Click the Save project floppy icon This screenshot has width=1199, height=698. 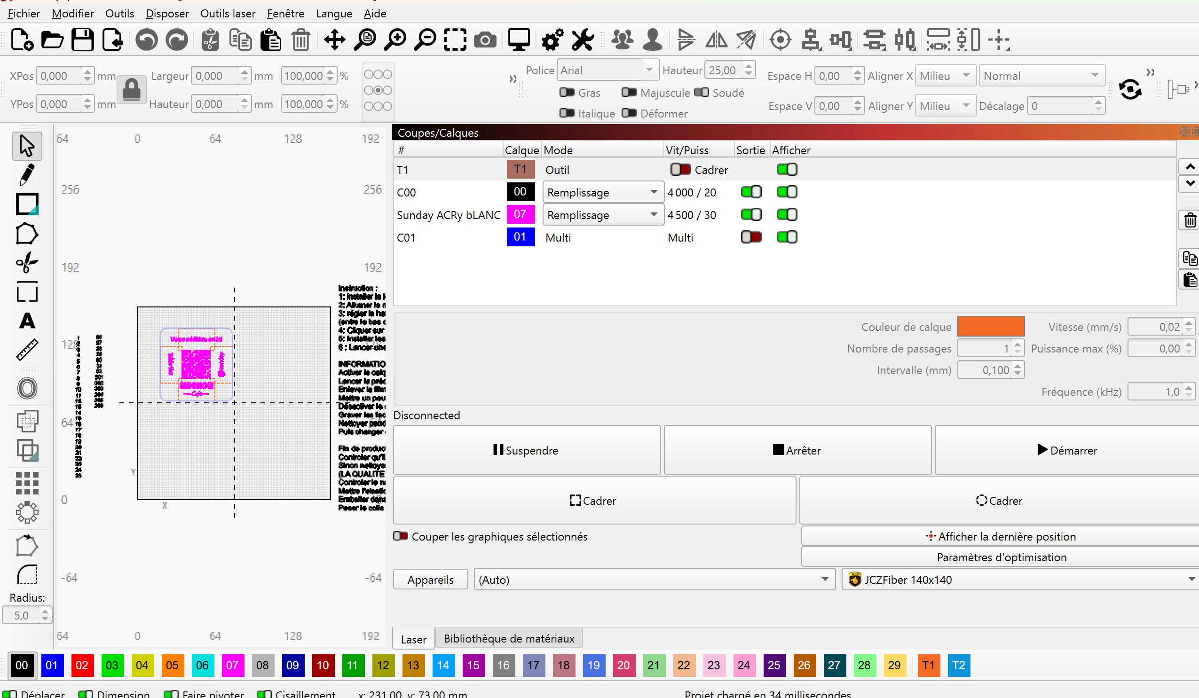coord(83,40)
